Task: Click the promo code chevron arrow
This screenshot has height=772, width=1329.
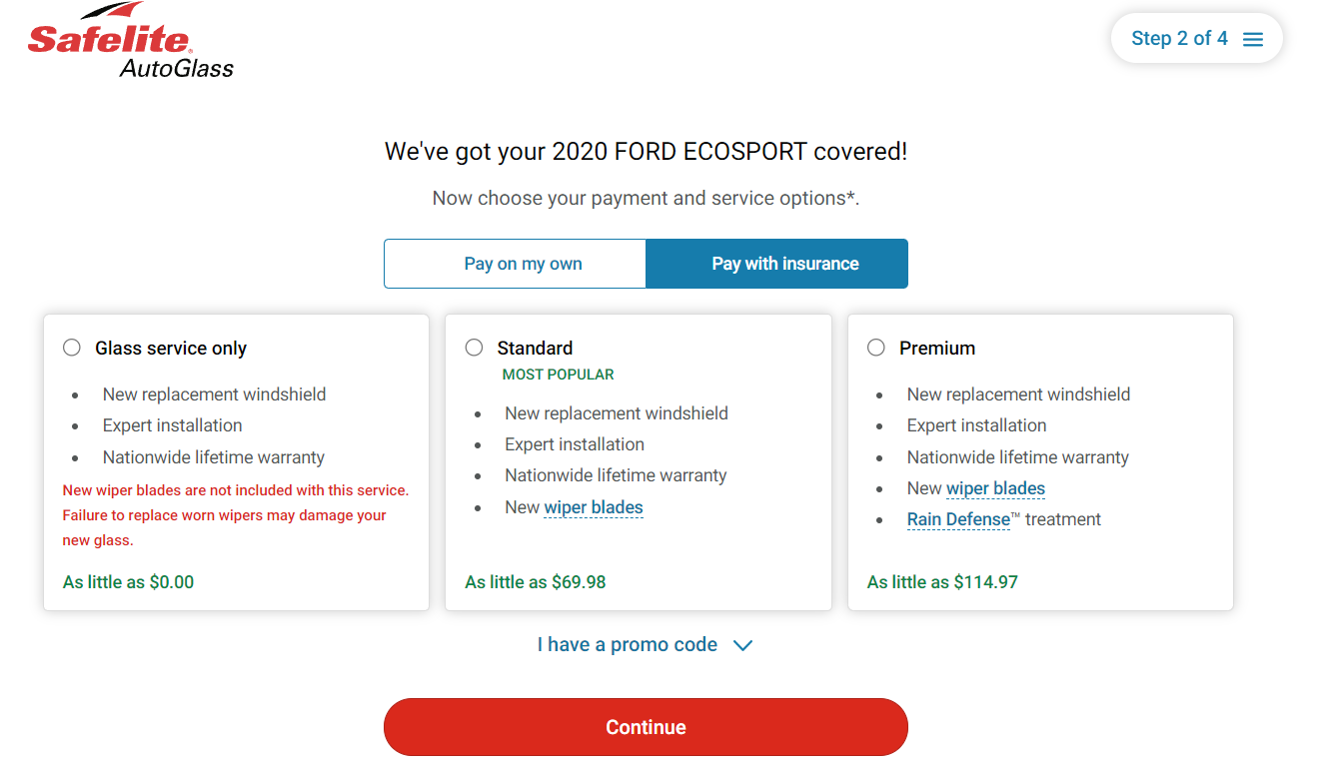Action: click(x=742, y=645)
